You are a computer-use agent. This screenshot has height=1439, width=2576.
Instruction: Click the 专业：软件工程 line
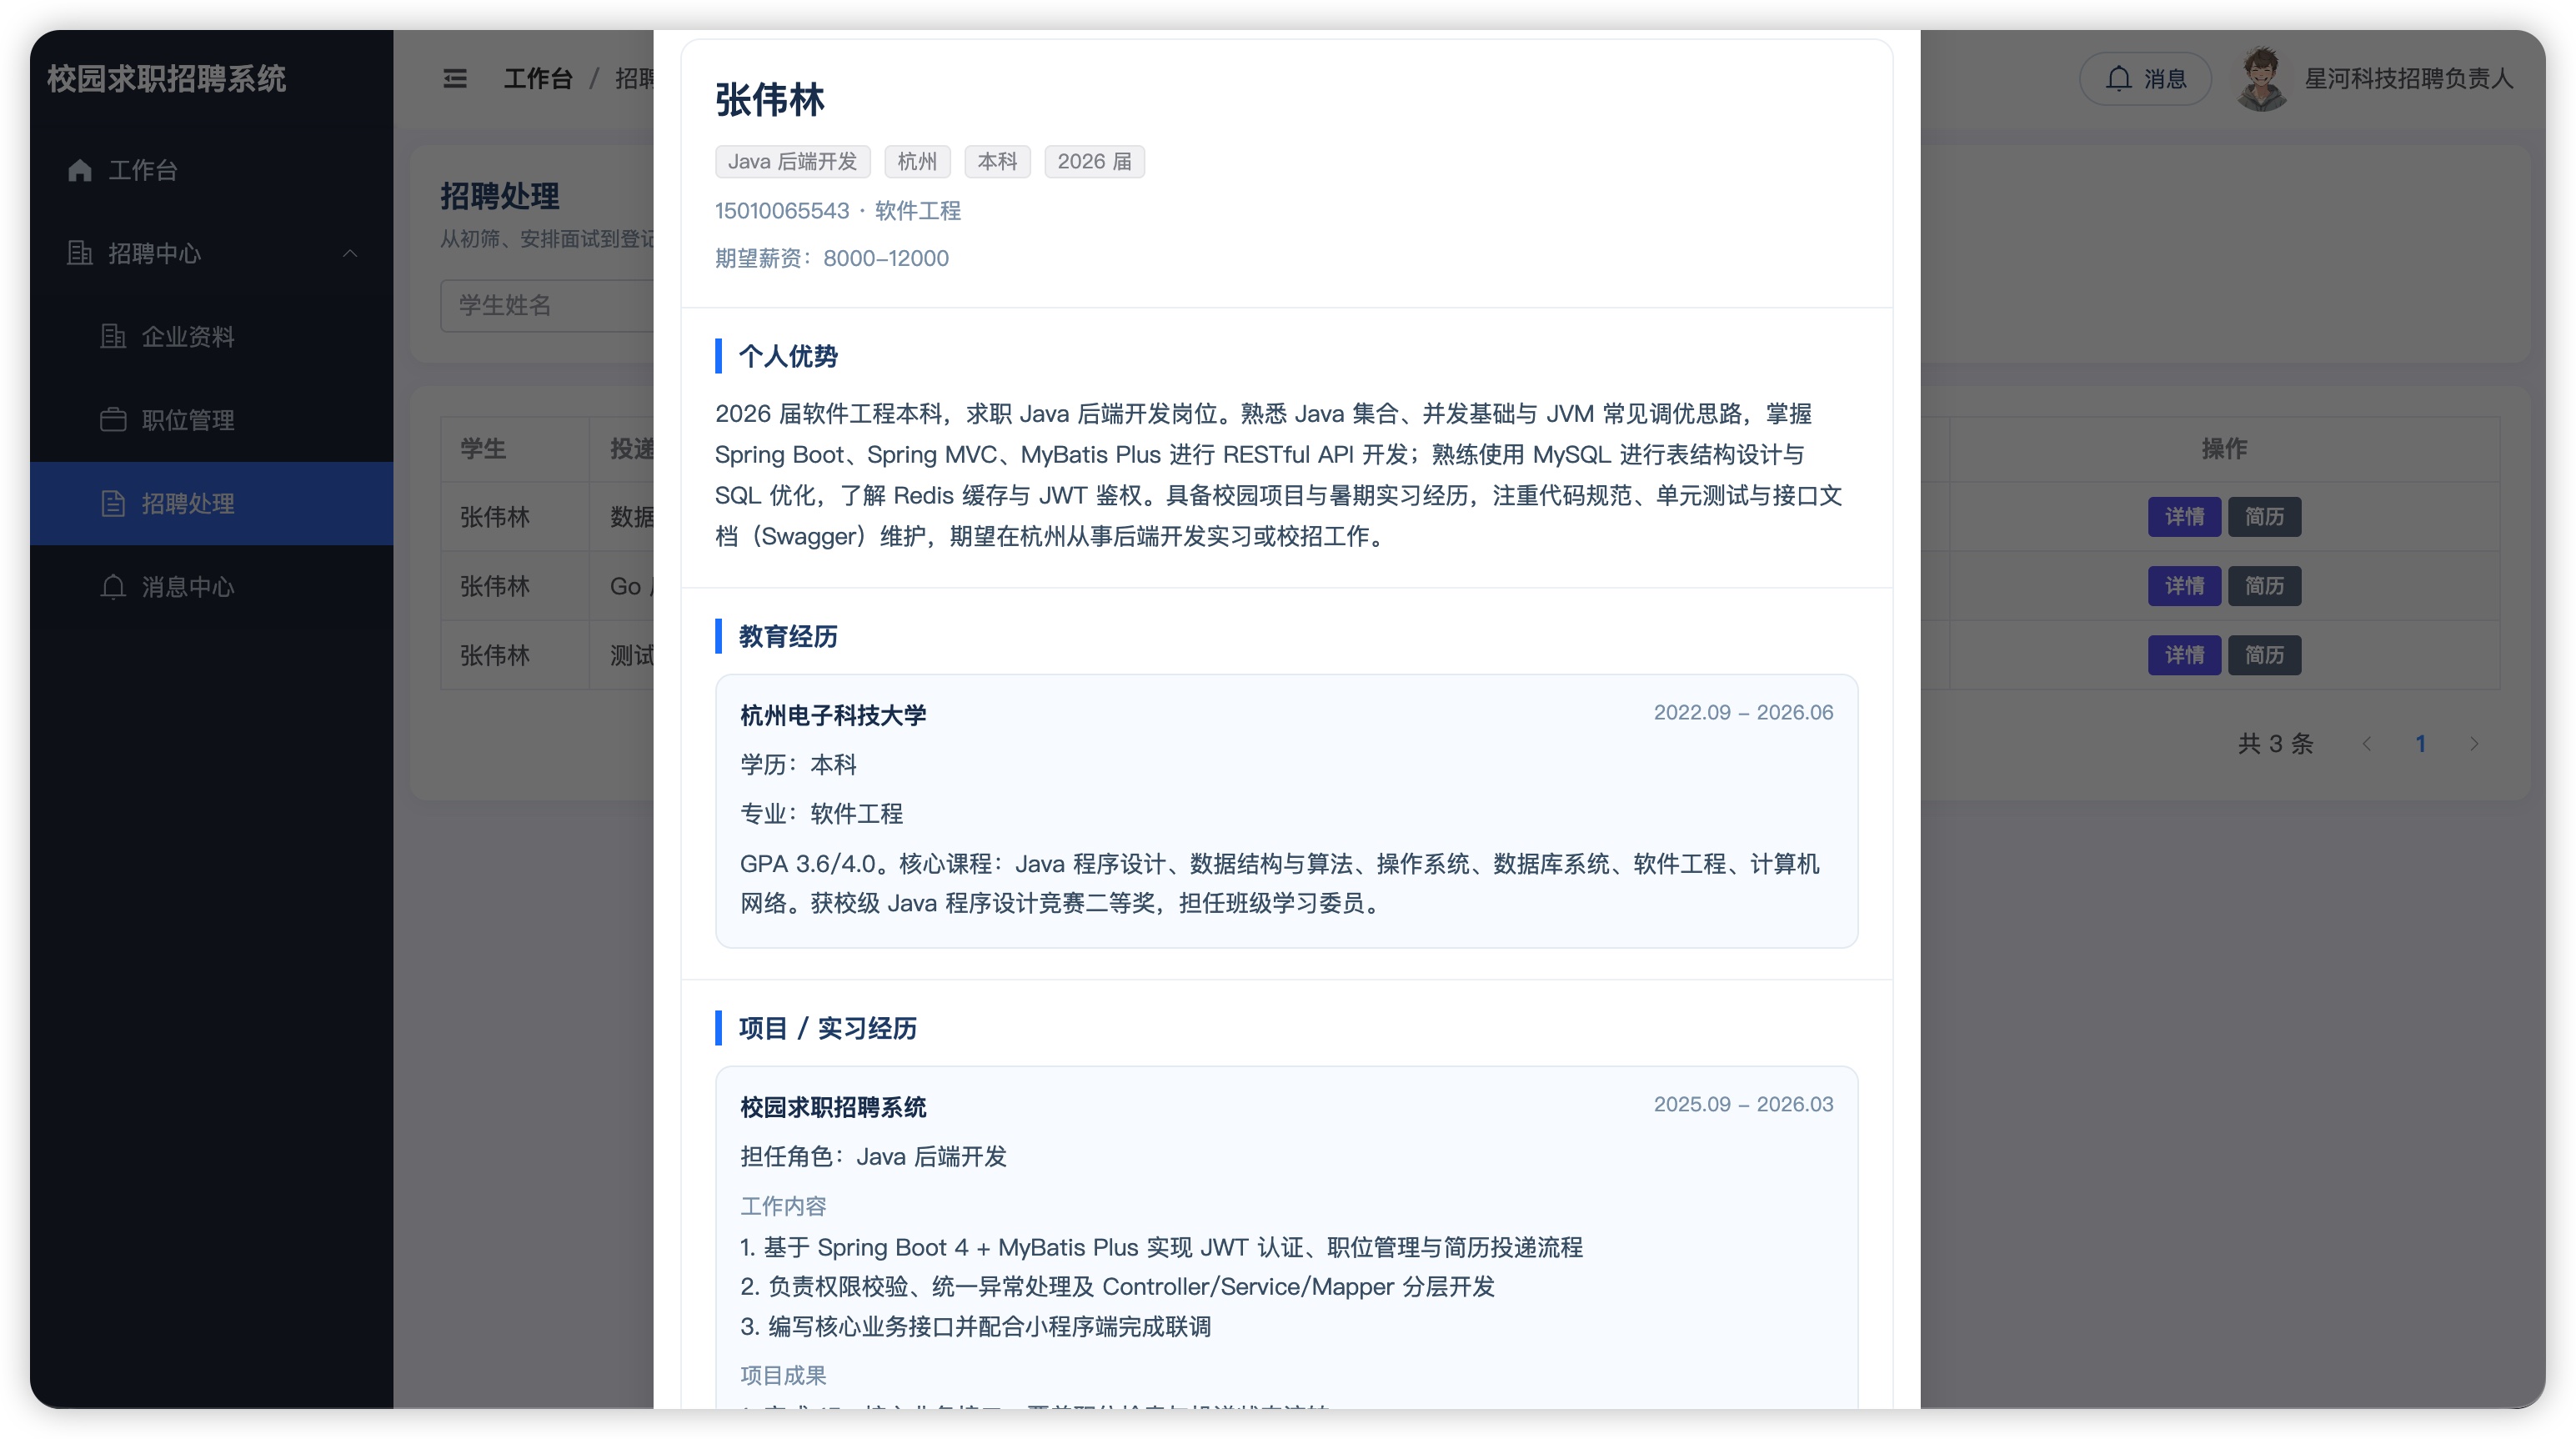coord(821,814)
